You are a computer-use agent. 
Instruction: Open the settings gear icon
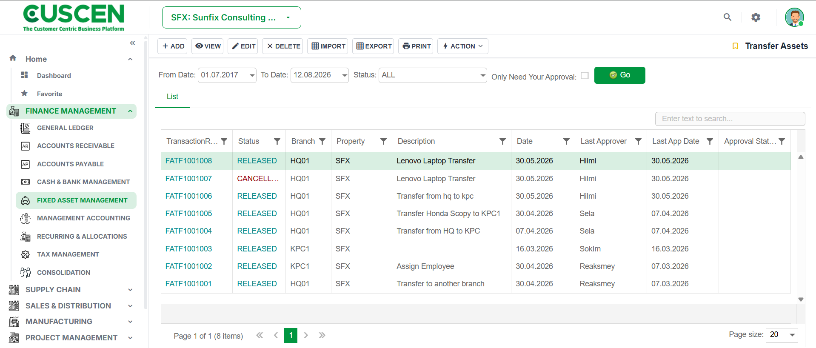[x=756, y=17]
